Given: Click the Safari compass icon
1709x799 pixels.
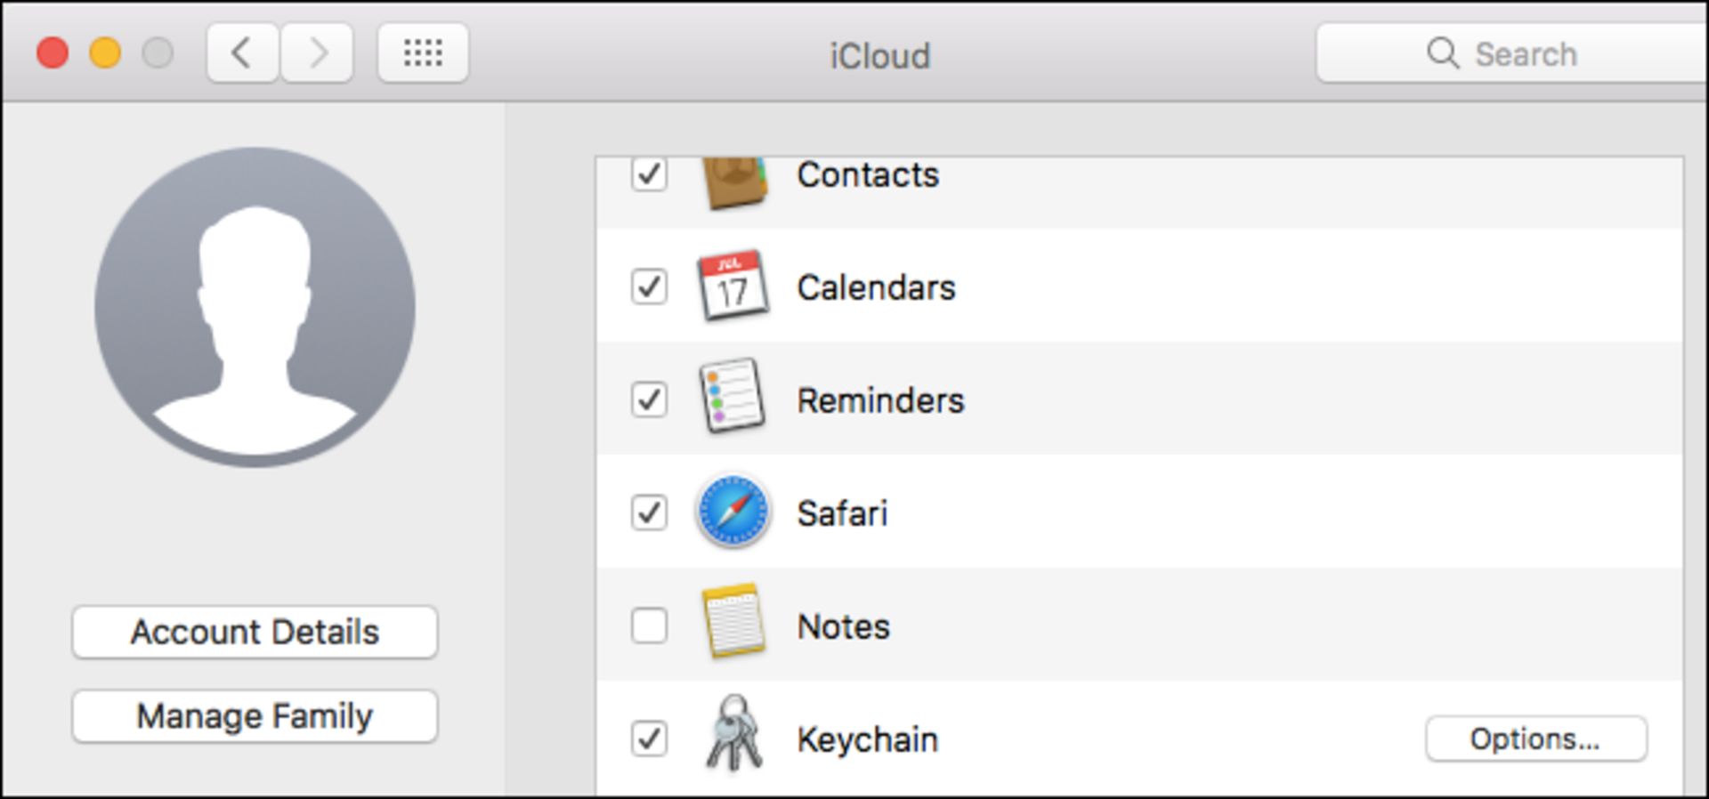Looking at the screenshot, I should coord(733,513).
